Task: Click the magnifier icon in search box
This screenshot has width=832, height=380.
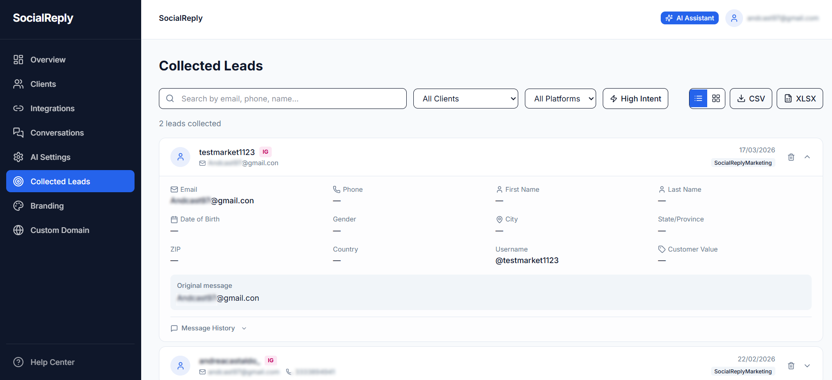Action: pyautogui.click(x=170, y=99)
